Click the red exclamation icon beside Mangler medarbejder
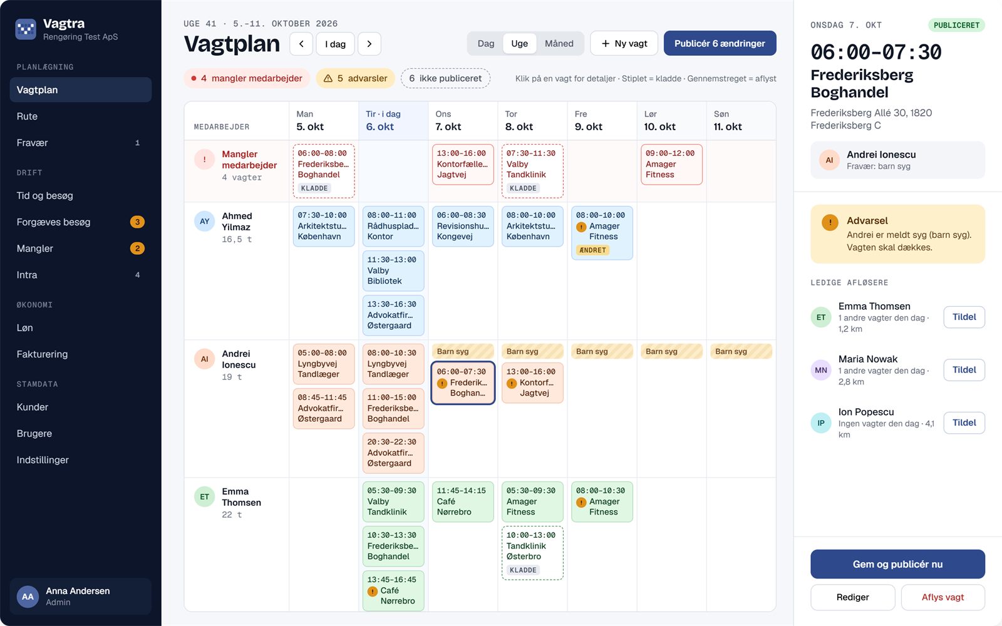 pos(204,160)
